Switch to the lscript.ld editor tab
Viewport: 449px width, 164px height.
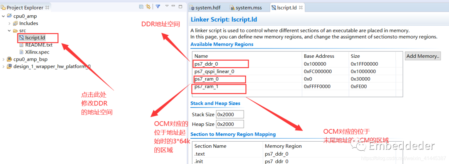[287, 8]
